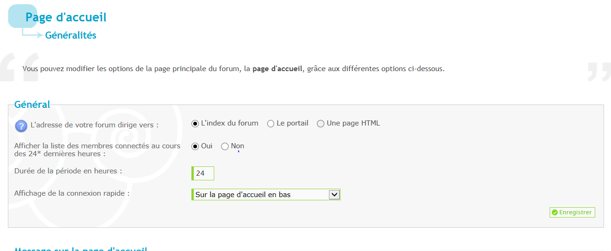611x251 pixels.
Task: Open the "Sur la page d'accueil en bas" dropdown
Action: tap(266, 195)
